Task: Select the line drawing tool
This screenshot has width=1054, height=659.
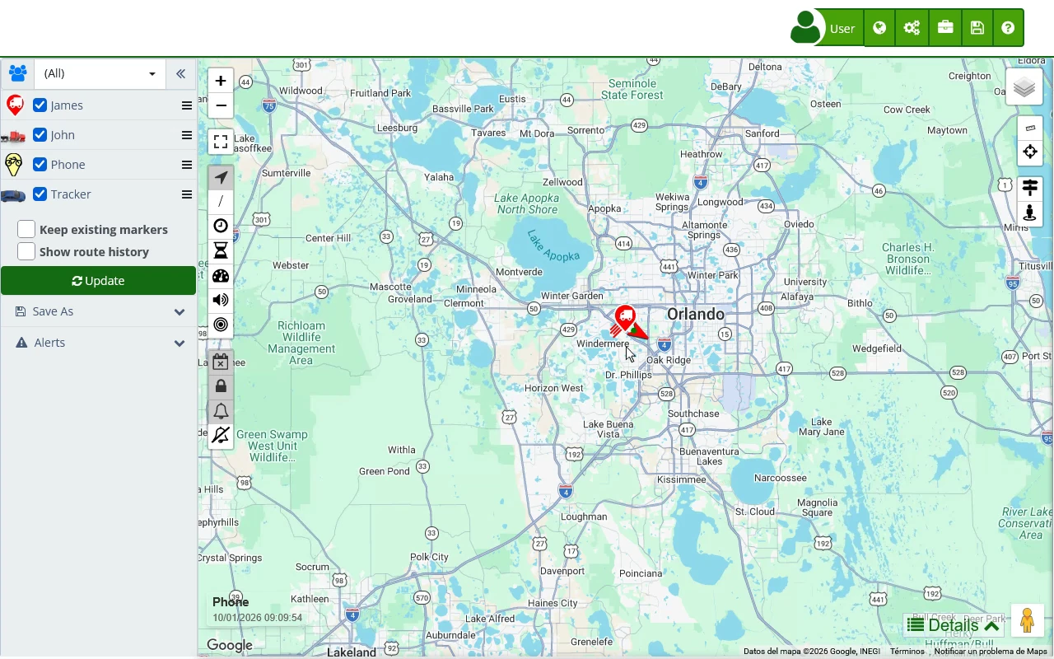Action: (221, 202)
